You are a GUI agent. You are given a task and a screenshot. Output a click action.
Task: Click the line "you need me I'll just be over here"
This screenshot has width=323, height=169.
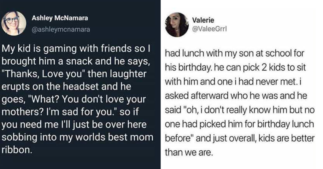tap(74, 125)
